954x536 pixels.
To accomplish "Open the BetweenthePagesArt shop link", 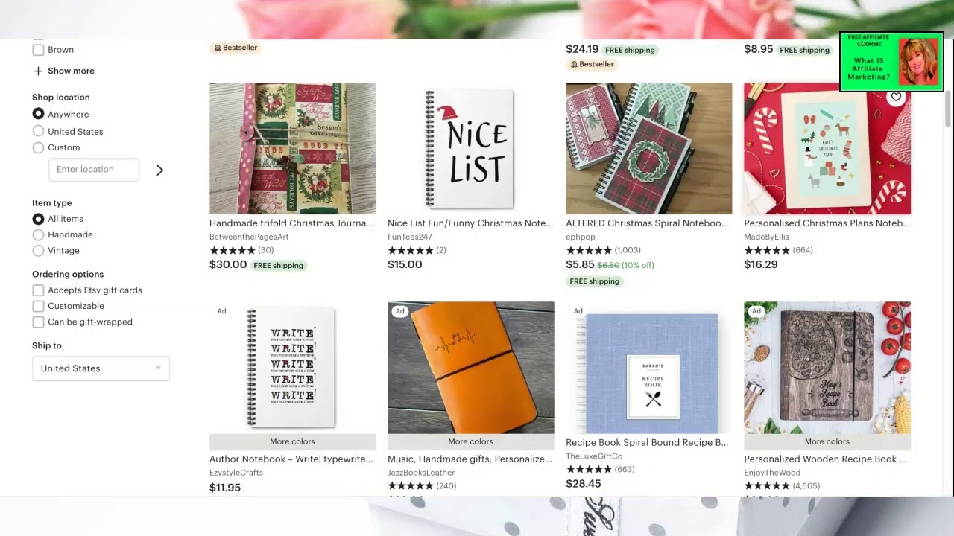I will point(249,237).
